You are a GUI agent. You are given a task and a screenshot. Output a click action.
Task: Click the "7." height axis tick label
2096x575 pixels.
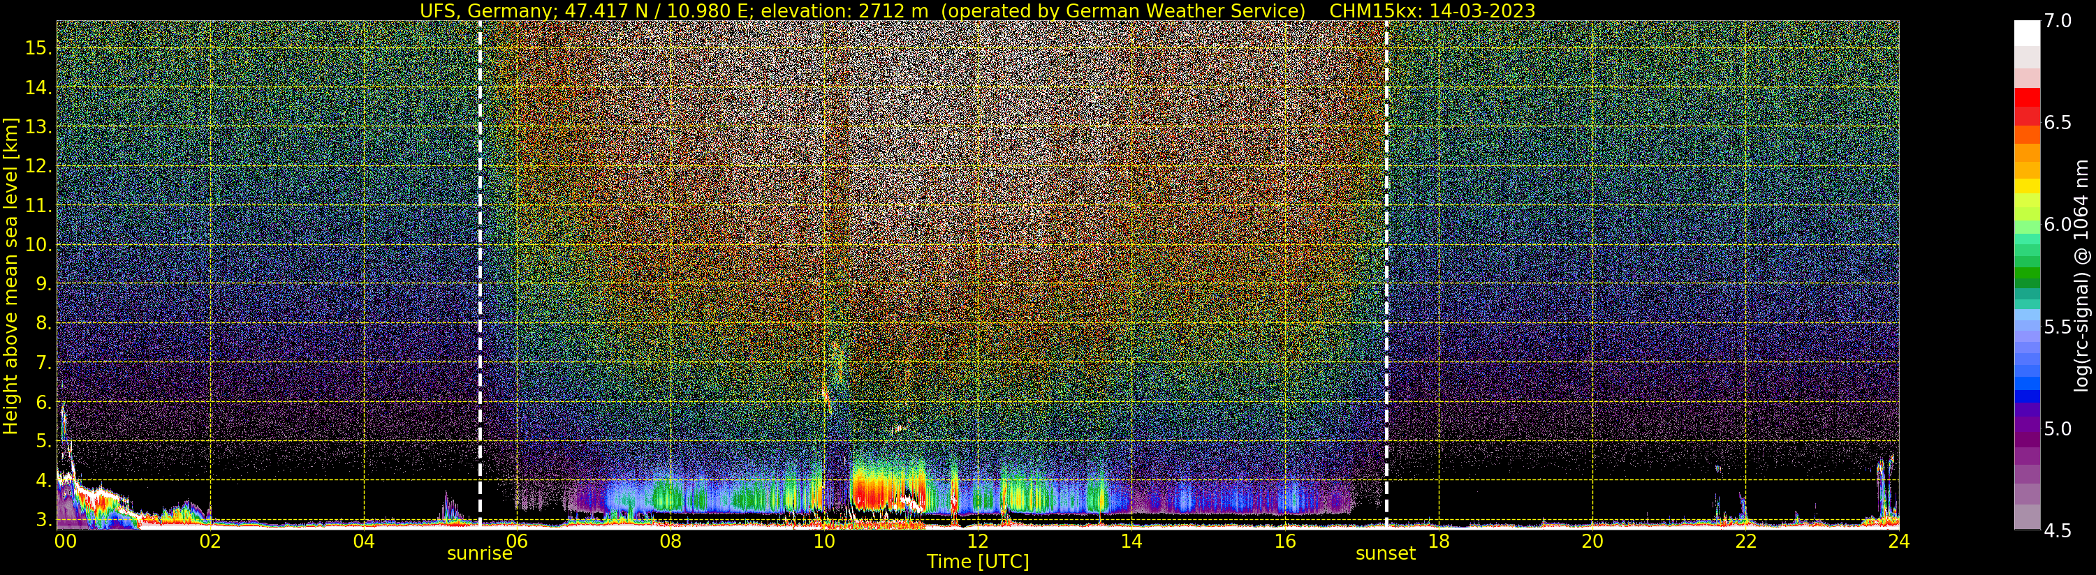(43, 363)
